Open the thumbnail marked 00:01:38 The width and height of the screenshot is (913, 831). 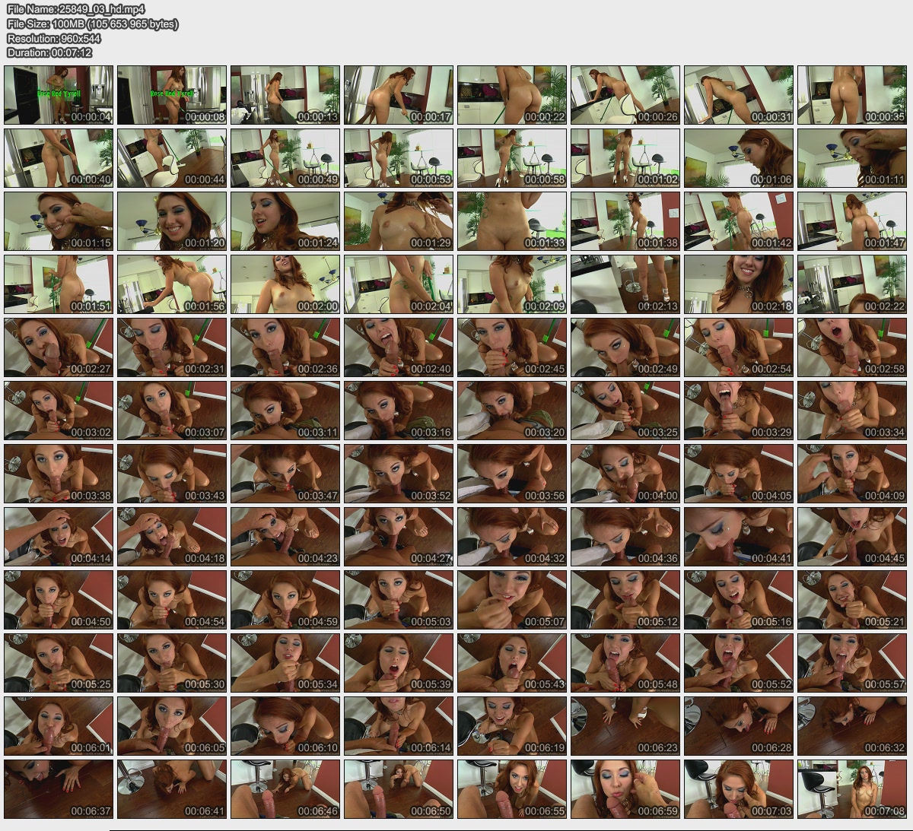625,221
